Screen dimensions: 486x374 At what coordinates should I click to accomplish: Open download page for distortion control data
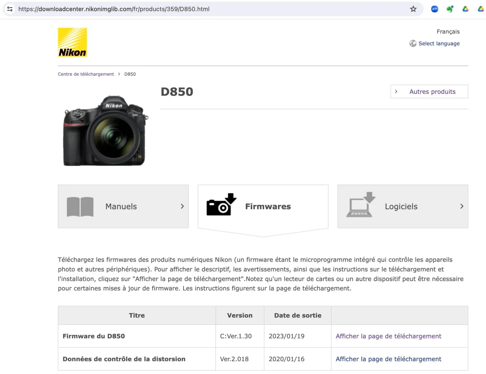click(388, 359)
